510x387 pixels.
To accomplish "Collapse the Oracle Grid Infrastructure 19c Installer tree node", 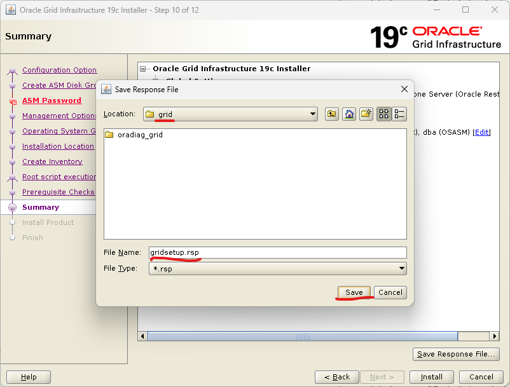I will coord(144,69).
